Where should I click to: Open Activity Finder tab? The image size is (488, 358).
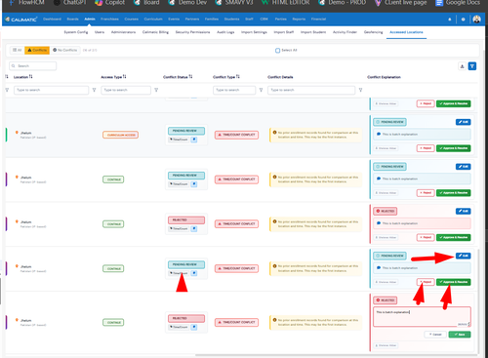[x=345, y=32]
